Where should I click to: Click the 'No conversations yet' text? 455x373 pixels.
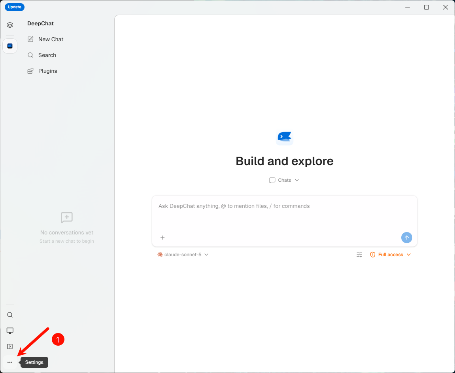tap(67, 232)
